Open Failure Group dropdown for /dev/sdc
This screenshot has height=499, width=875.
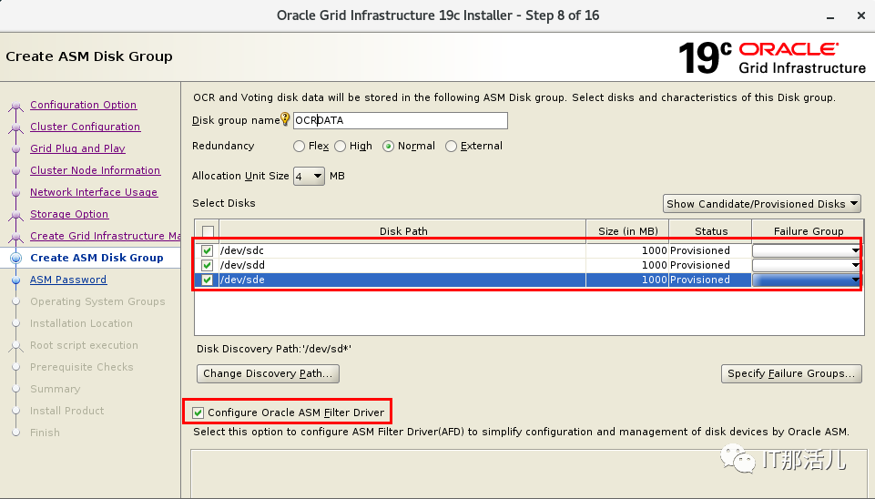[x=807, y=250]
